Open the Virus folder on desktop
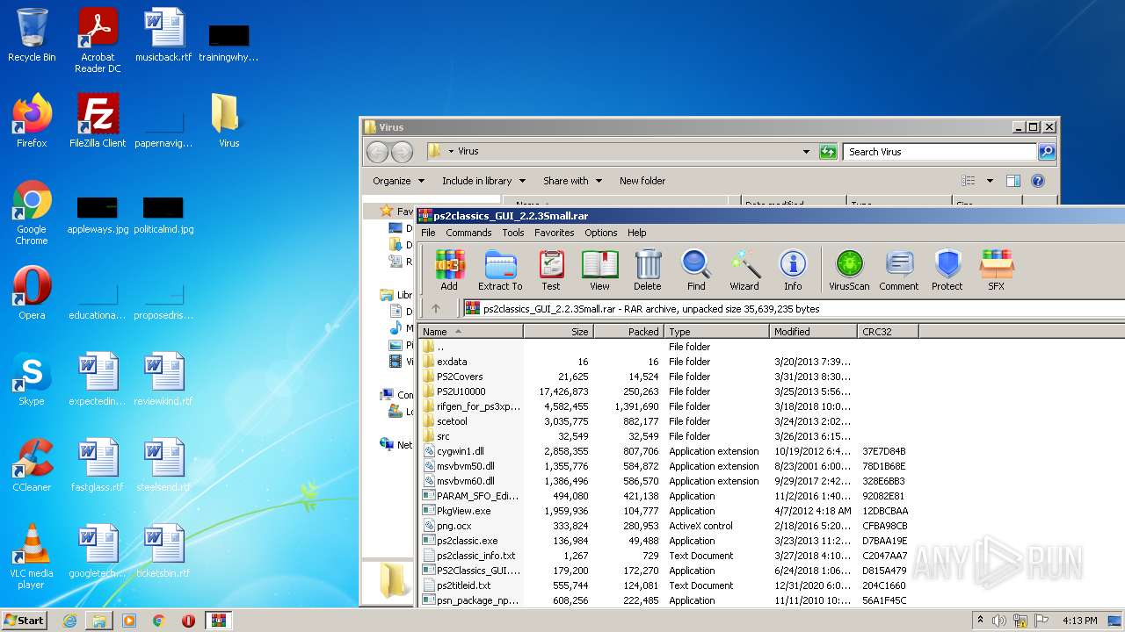This screenshot has height=632, width=1125. click(229, 120)
